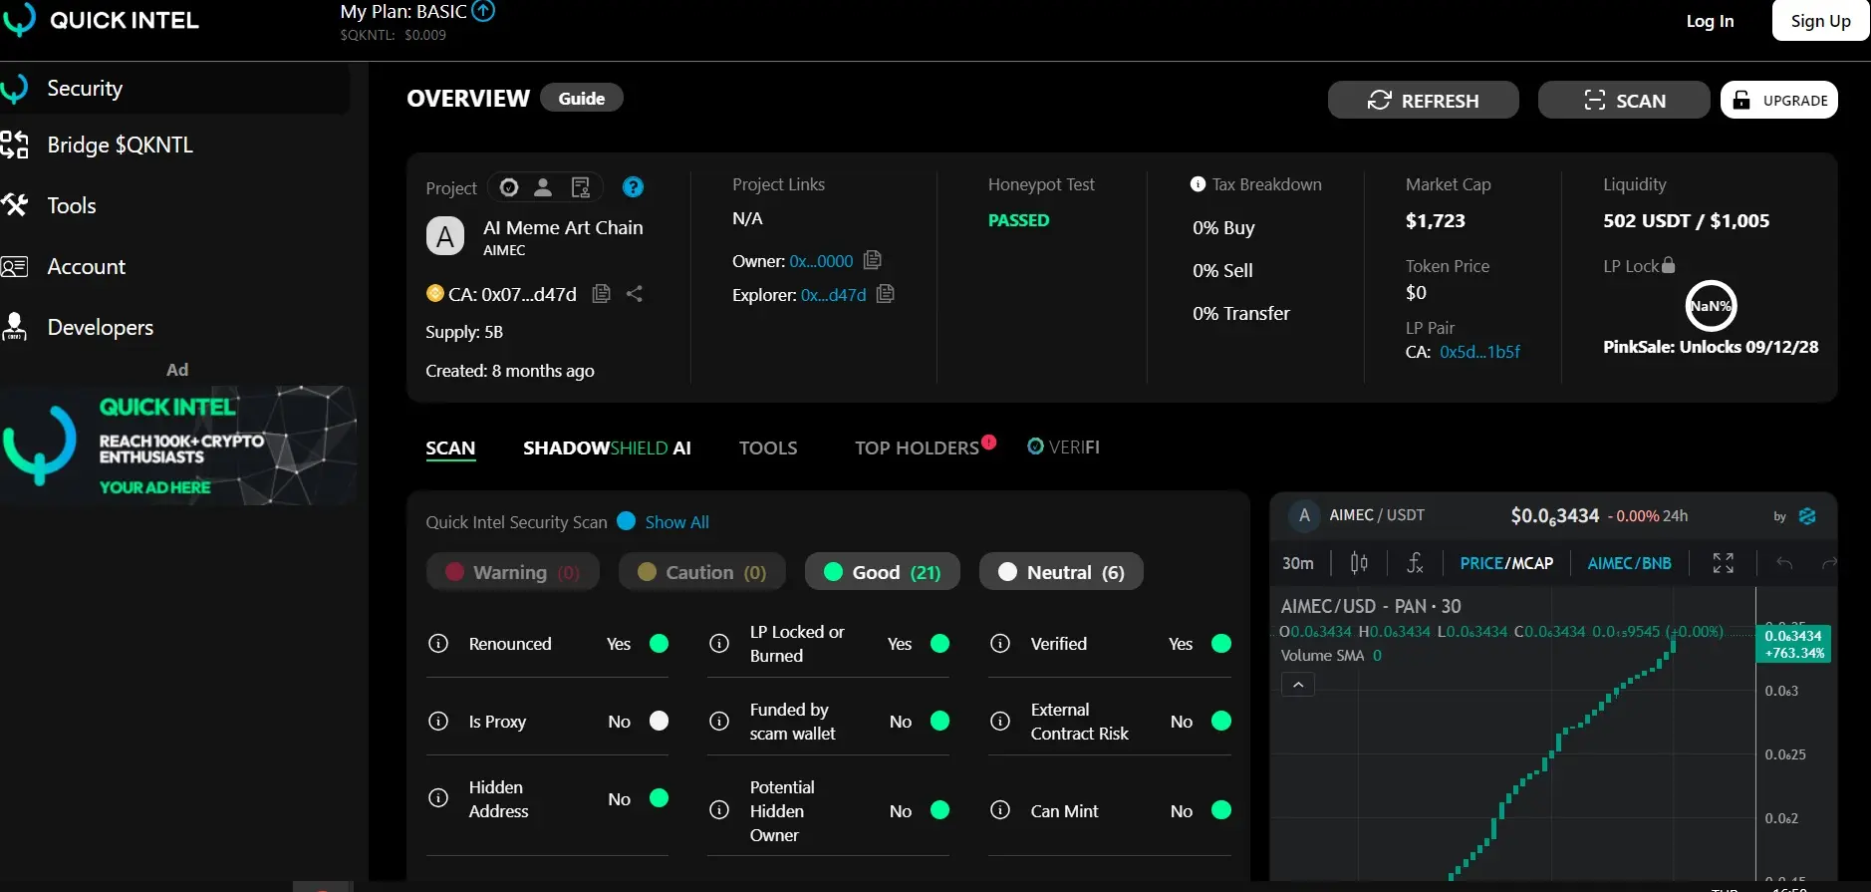Open the SCAN tab
The height and width of the screenshot is (892, 1871).
click(x=450, y=448)
